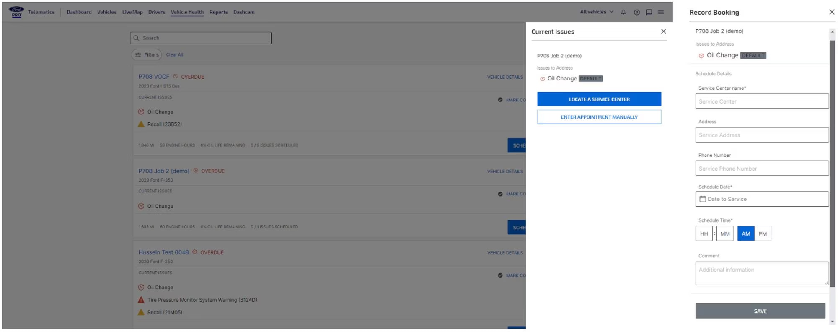The image size is (838, 332).
Task: Focus the Service Phone Number field
Action: point(762,169)
